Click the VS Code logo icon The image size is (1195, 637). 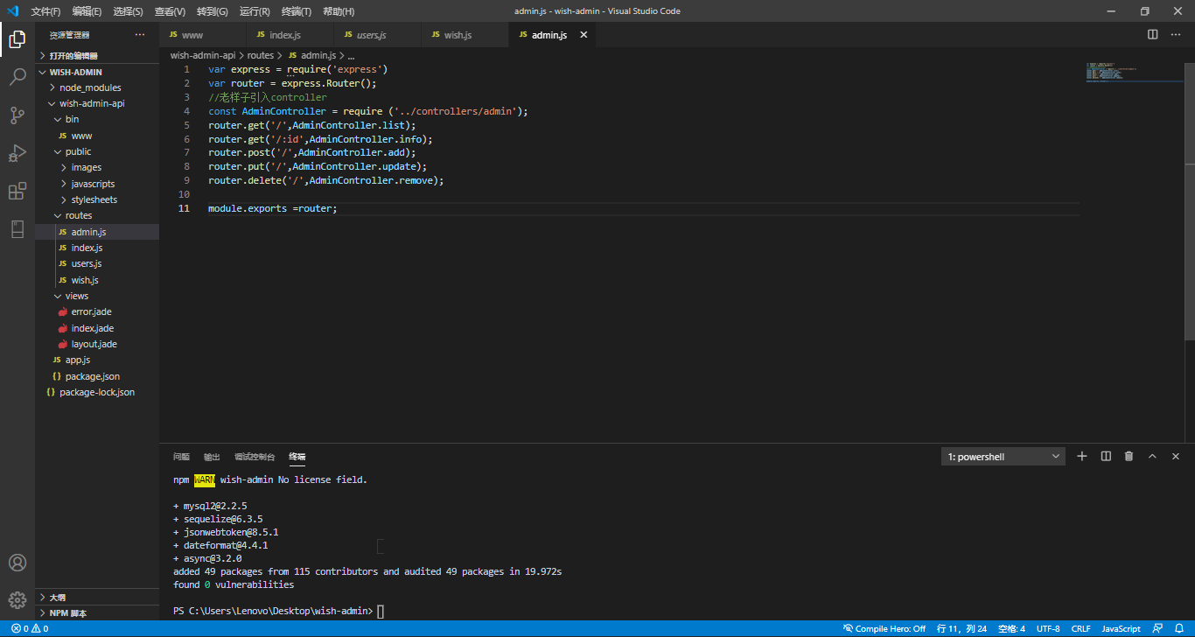click(12, 10)
